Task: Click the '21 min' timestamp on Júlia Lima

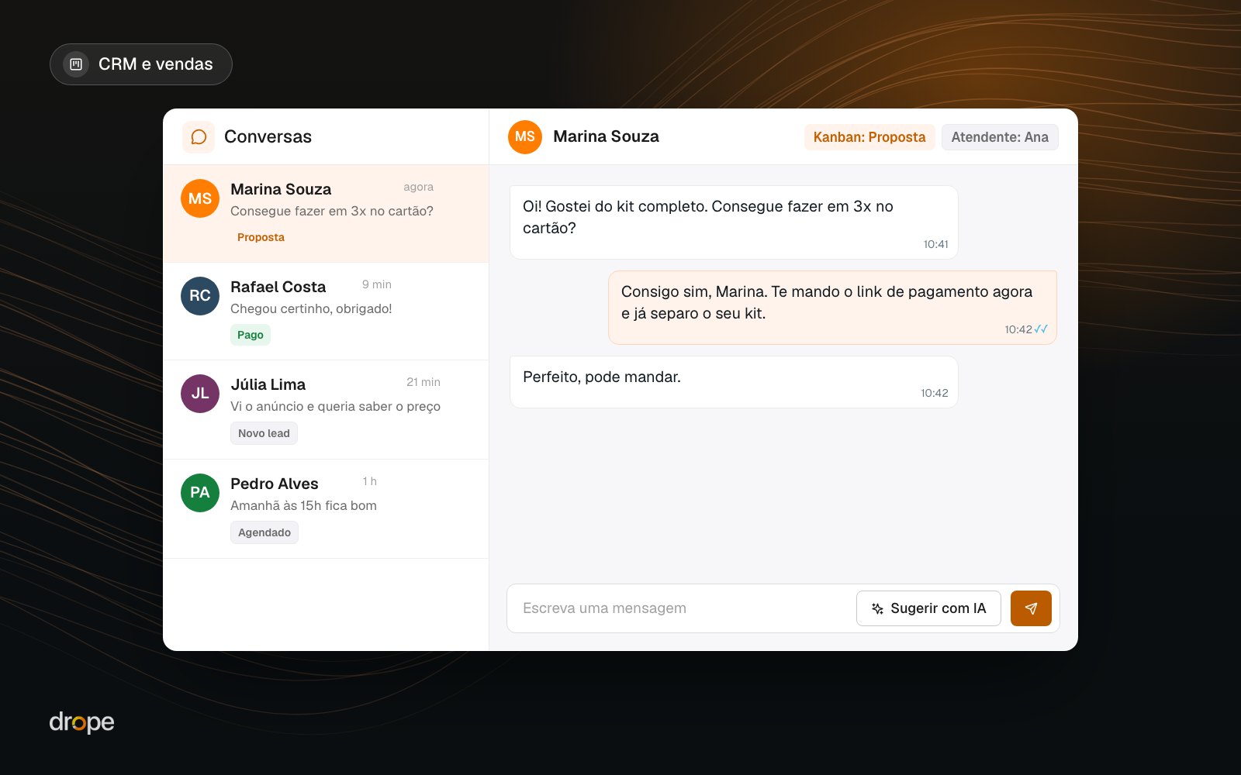Action: pos(423,382)
